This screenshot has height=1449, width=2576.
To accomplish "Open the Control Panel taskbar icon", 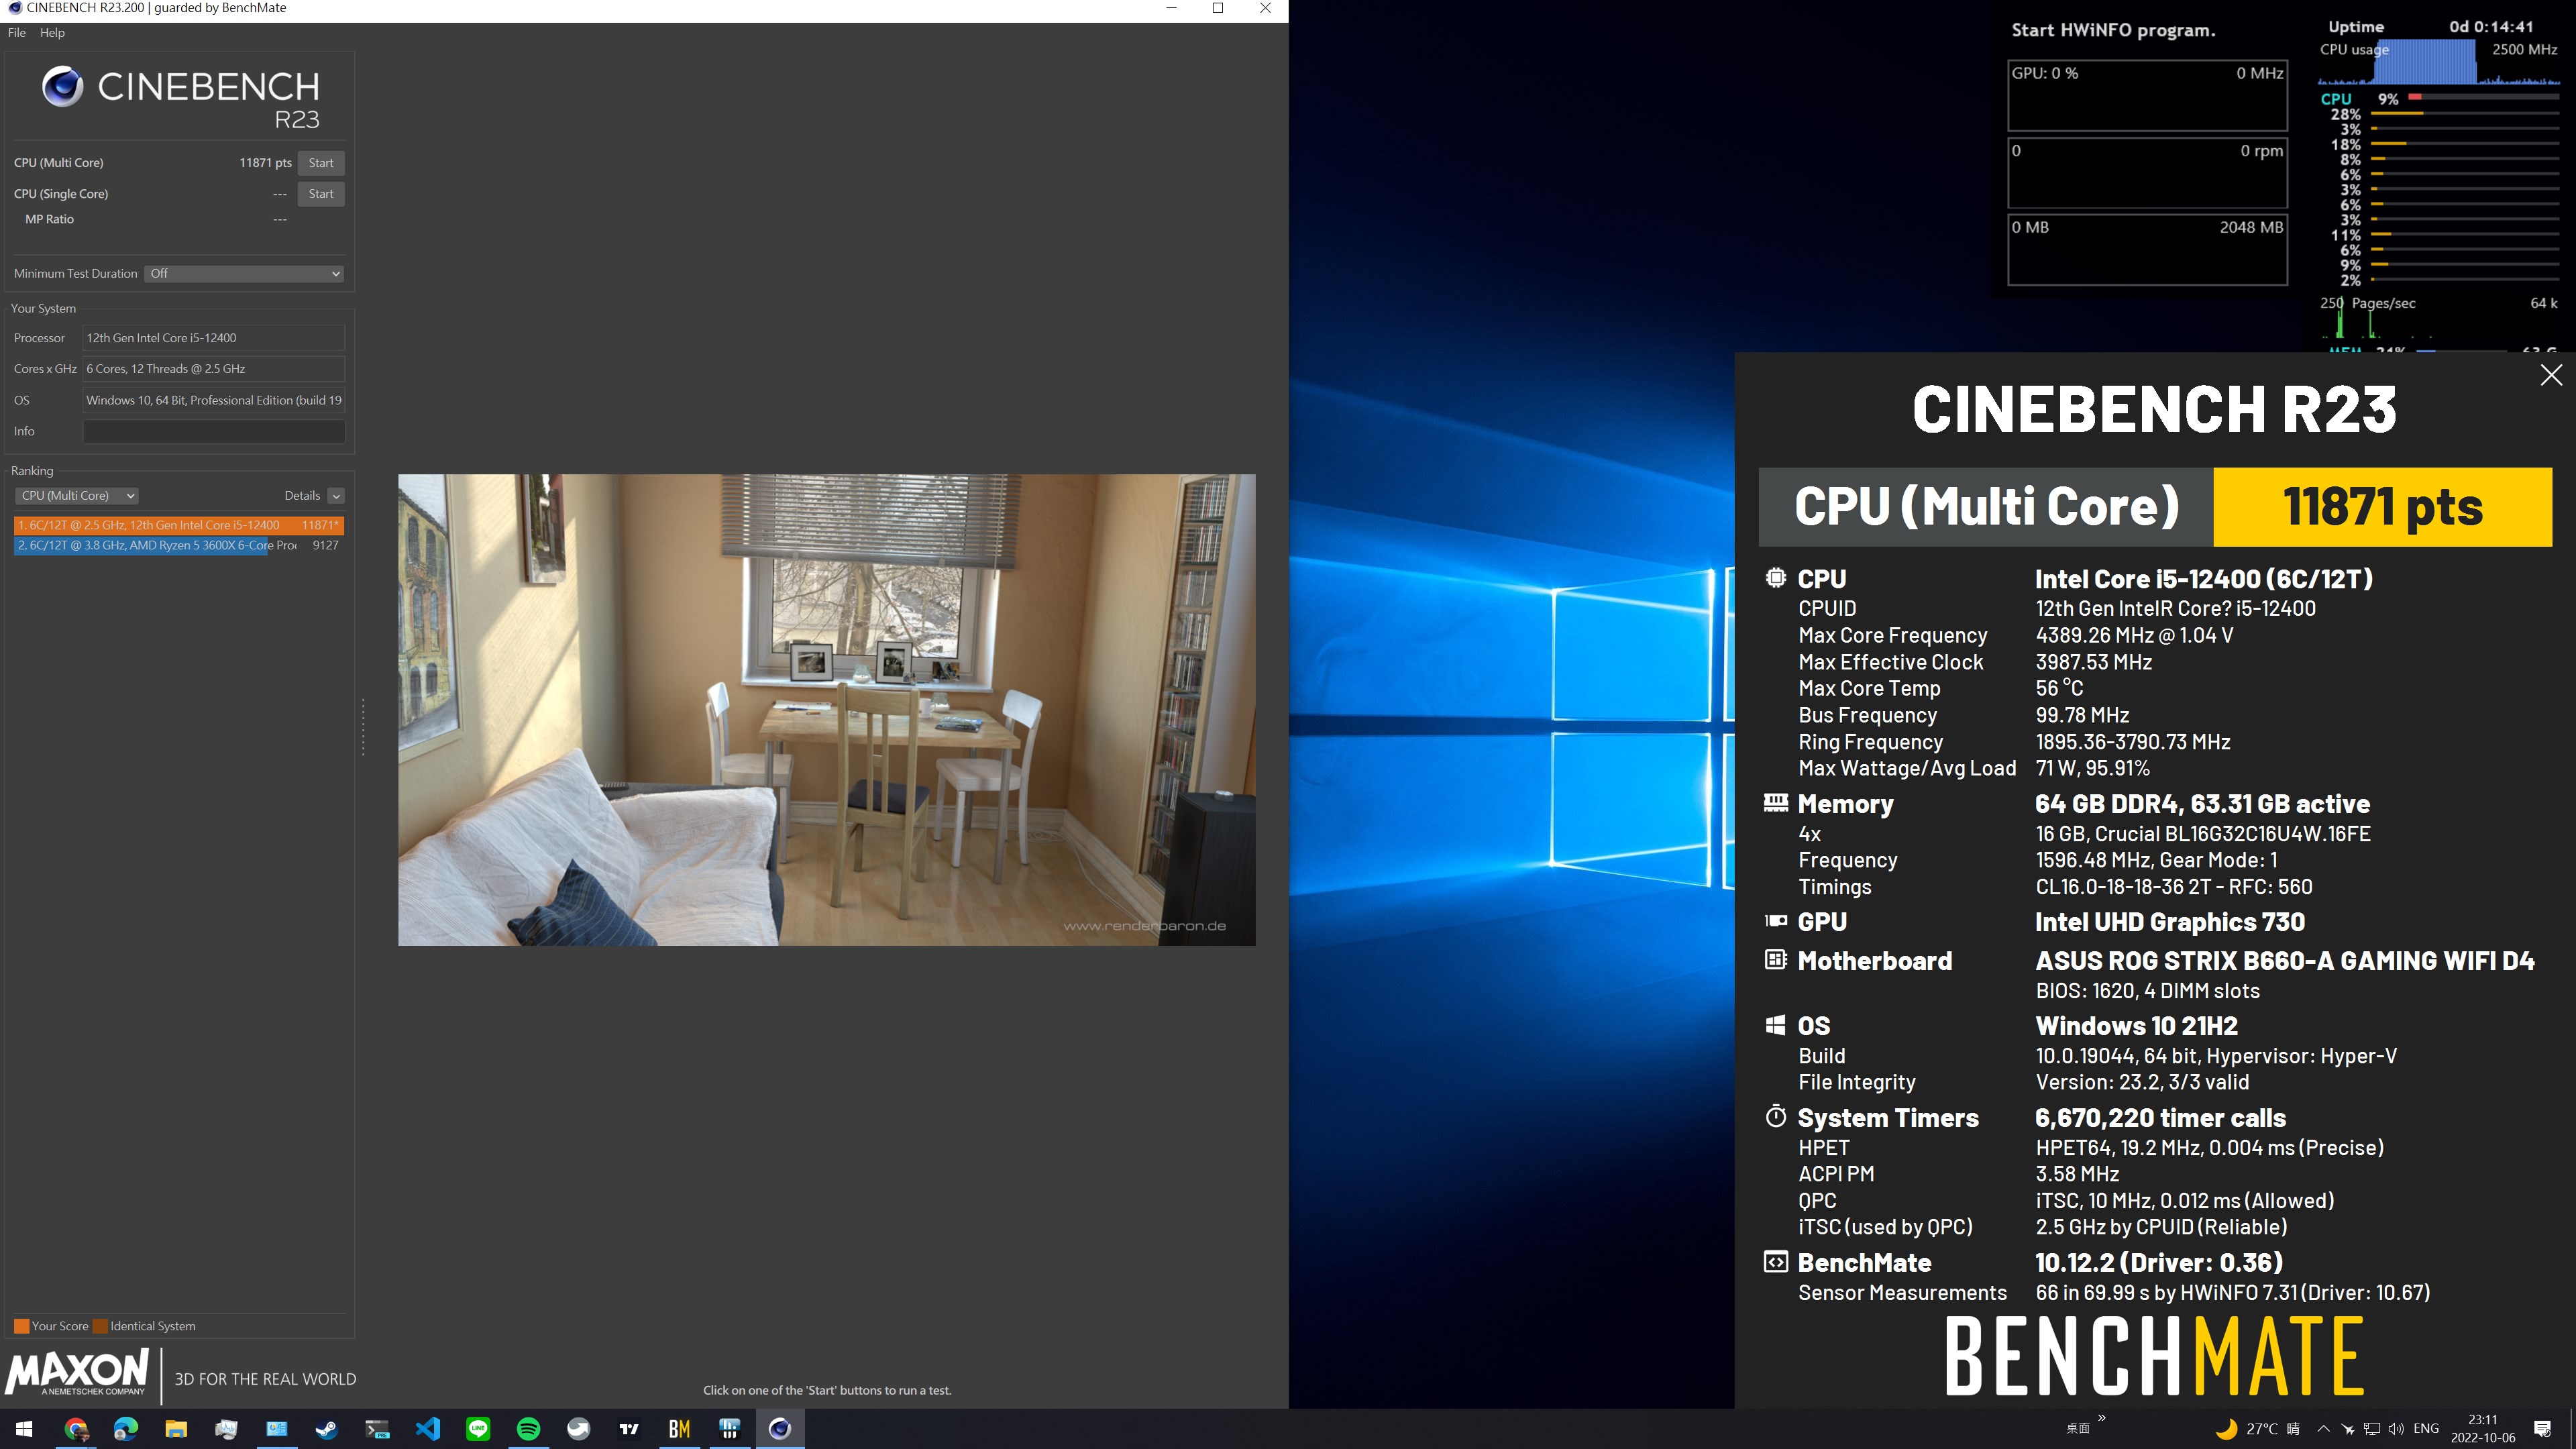I will pyautogui.click(x=277, y=1429).
